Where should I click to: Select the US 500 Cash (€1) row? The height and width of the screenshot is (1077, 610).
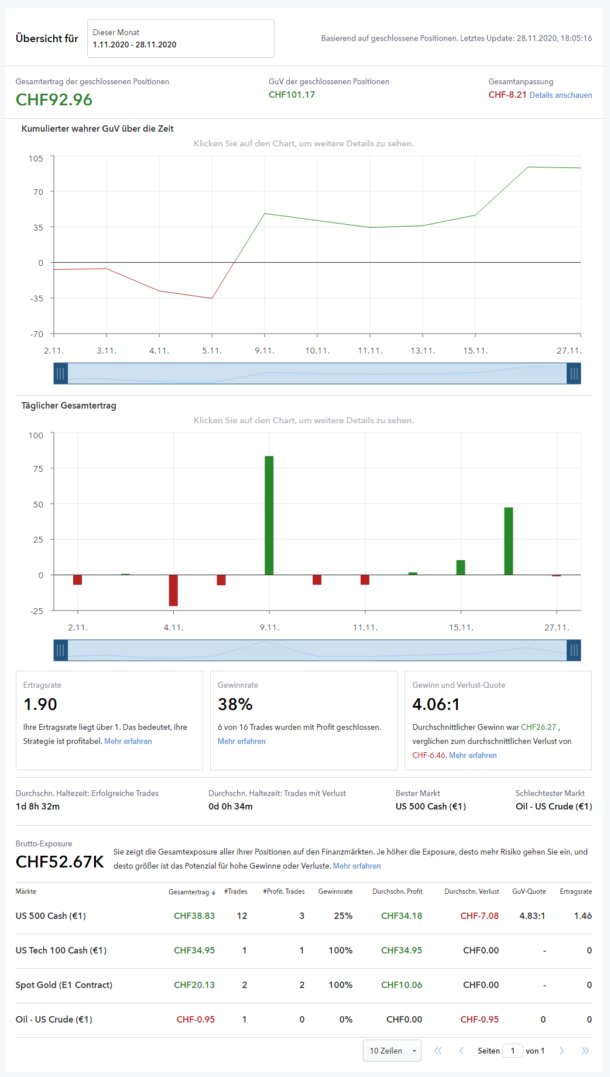pyautogui.click(x=51, y=916)
